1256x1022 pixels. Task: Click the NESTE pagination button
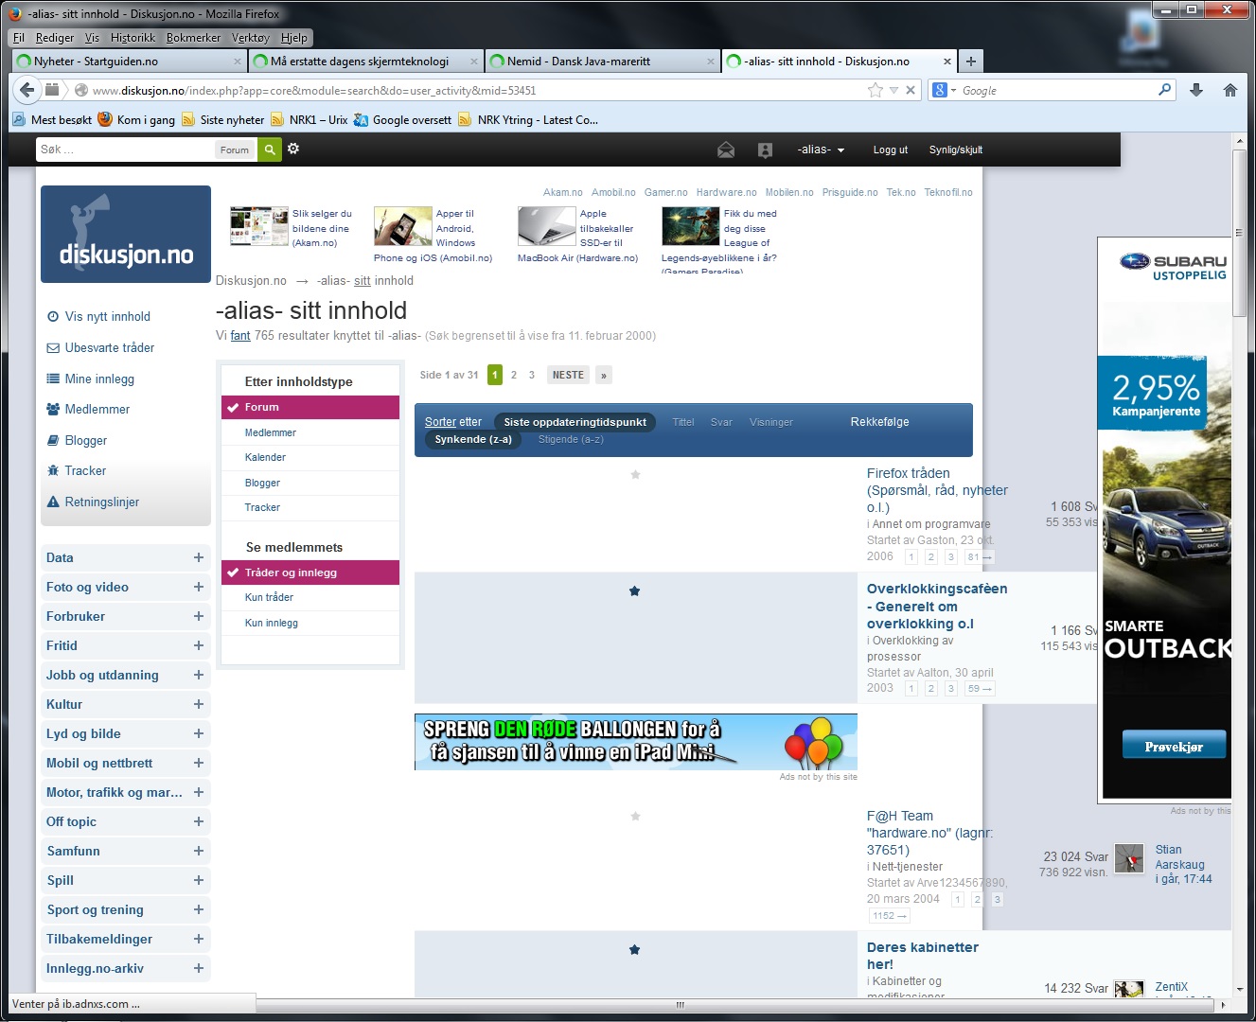pyautogui.click(x=568, y=375)
